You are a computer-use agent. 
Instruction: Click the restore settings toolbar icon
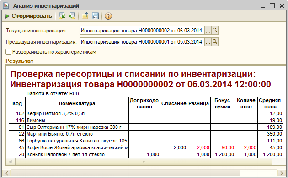point(62,16)
